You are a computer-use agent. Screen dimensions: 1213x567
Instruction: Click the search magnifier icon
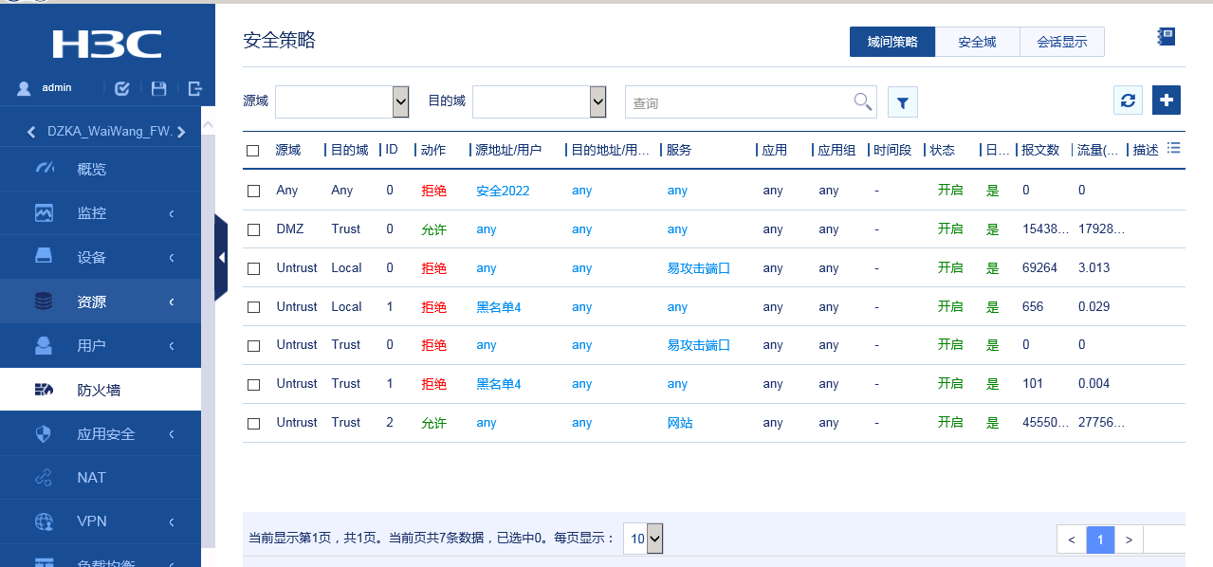tap(862, 101)
